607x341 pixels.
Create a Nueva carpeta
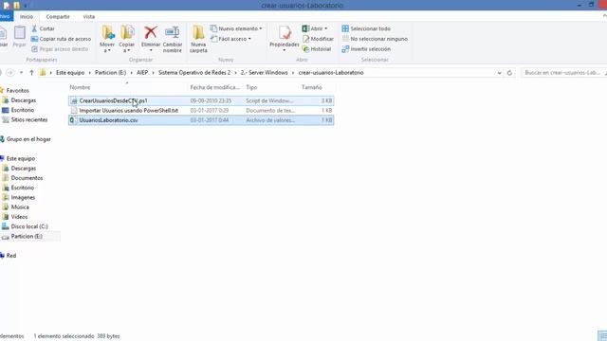point(198,39)
